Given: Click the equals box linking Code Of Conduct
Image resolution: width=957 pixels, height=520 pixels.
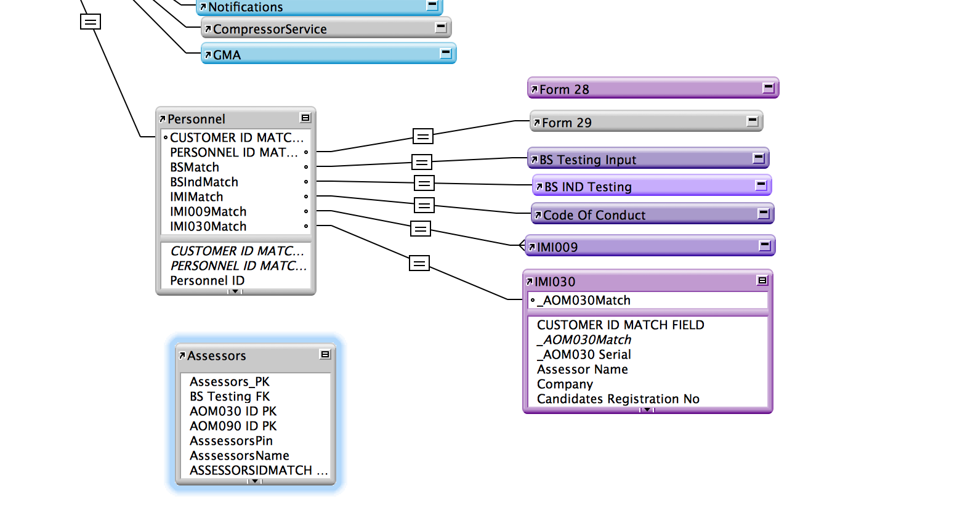Looking at the screenshot, I should point(424,205).
